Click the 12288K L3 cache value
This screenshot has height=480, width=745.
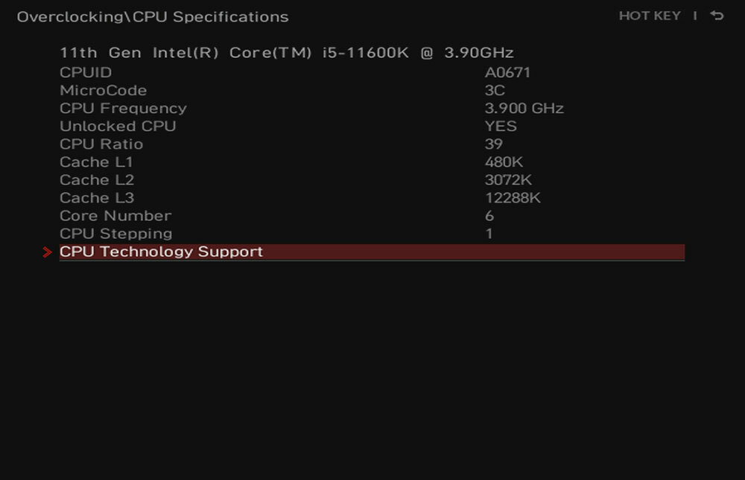(x=513, y=198)
